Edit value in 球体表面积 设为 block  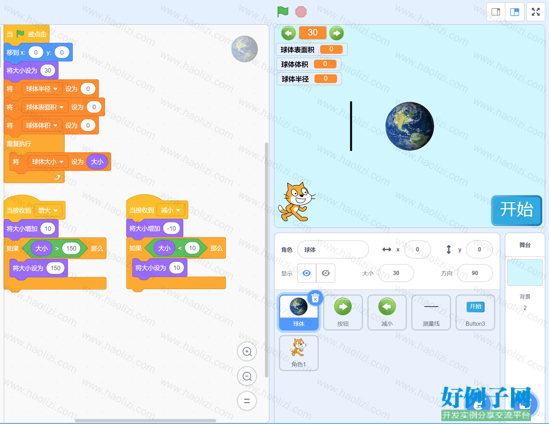[x=94, y=107]
